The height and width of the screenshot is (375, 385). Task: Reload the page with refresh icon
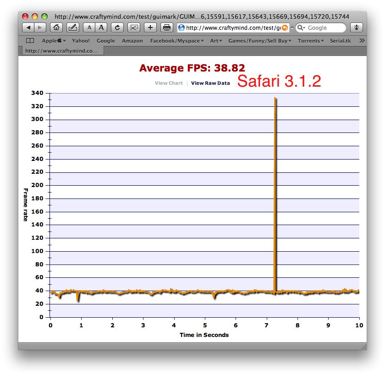click(117, 28)
